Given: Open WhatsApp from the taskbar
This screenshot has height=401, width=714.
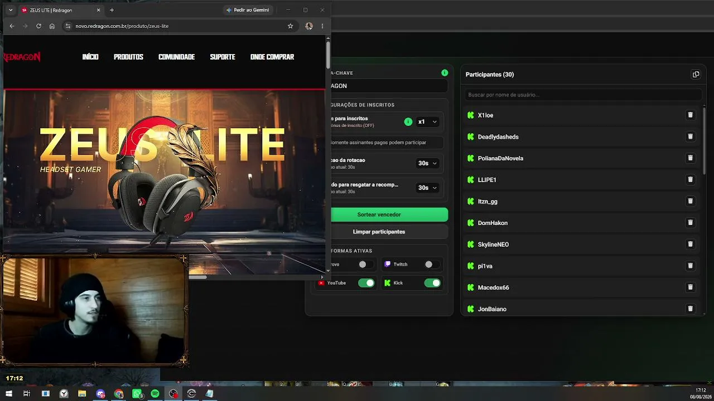Looking at the screenshot, I should (x=137, y=394).
